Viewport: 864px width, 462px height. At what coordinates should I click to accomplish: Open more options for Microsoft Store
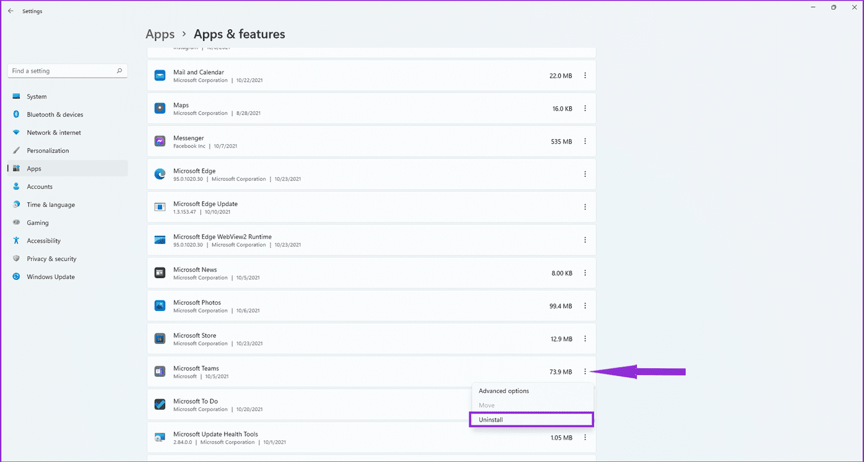[585, 339]
